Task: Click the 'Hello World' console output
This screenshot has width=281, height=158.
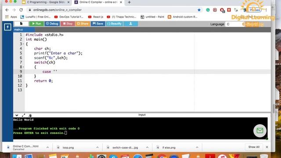Action: tap(23, 120)
